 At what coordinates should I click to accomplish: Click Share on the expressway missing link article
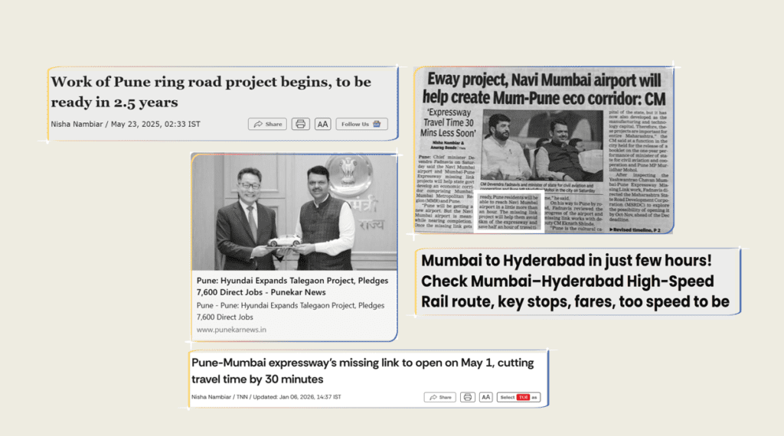tap(440, 397)
